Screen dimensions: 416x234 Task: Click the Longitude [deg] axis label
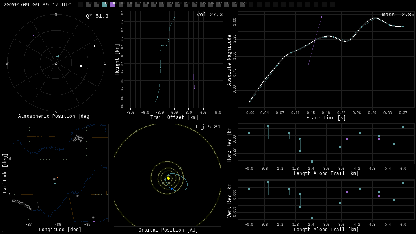coord(60,229)
